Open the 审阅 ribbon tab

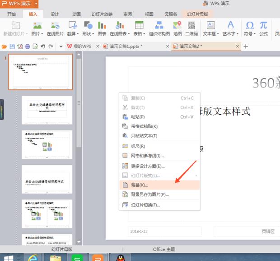pyautogui.click(x=127, y=14)
